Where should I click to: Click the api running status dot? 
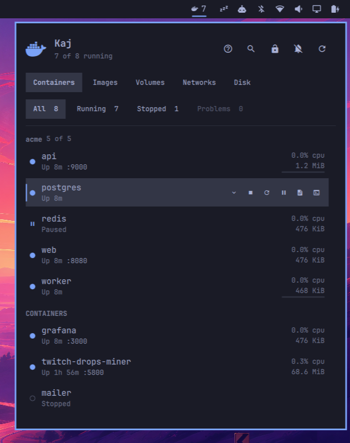point(33,162)
